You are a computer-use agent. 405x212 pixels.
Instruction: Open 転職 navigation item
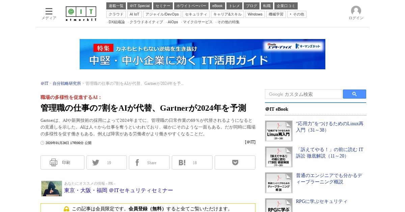pos(267,6)
